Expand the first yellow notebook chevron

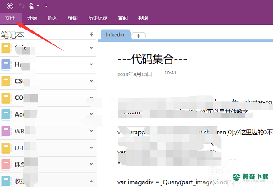point(91,48)
